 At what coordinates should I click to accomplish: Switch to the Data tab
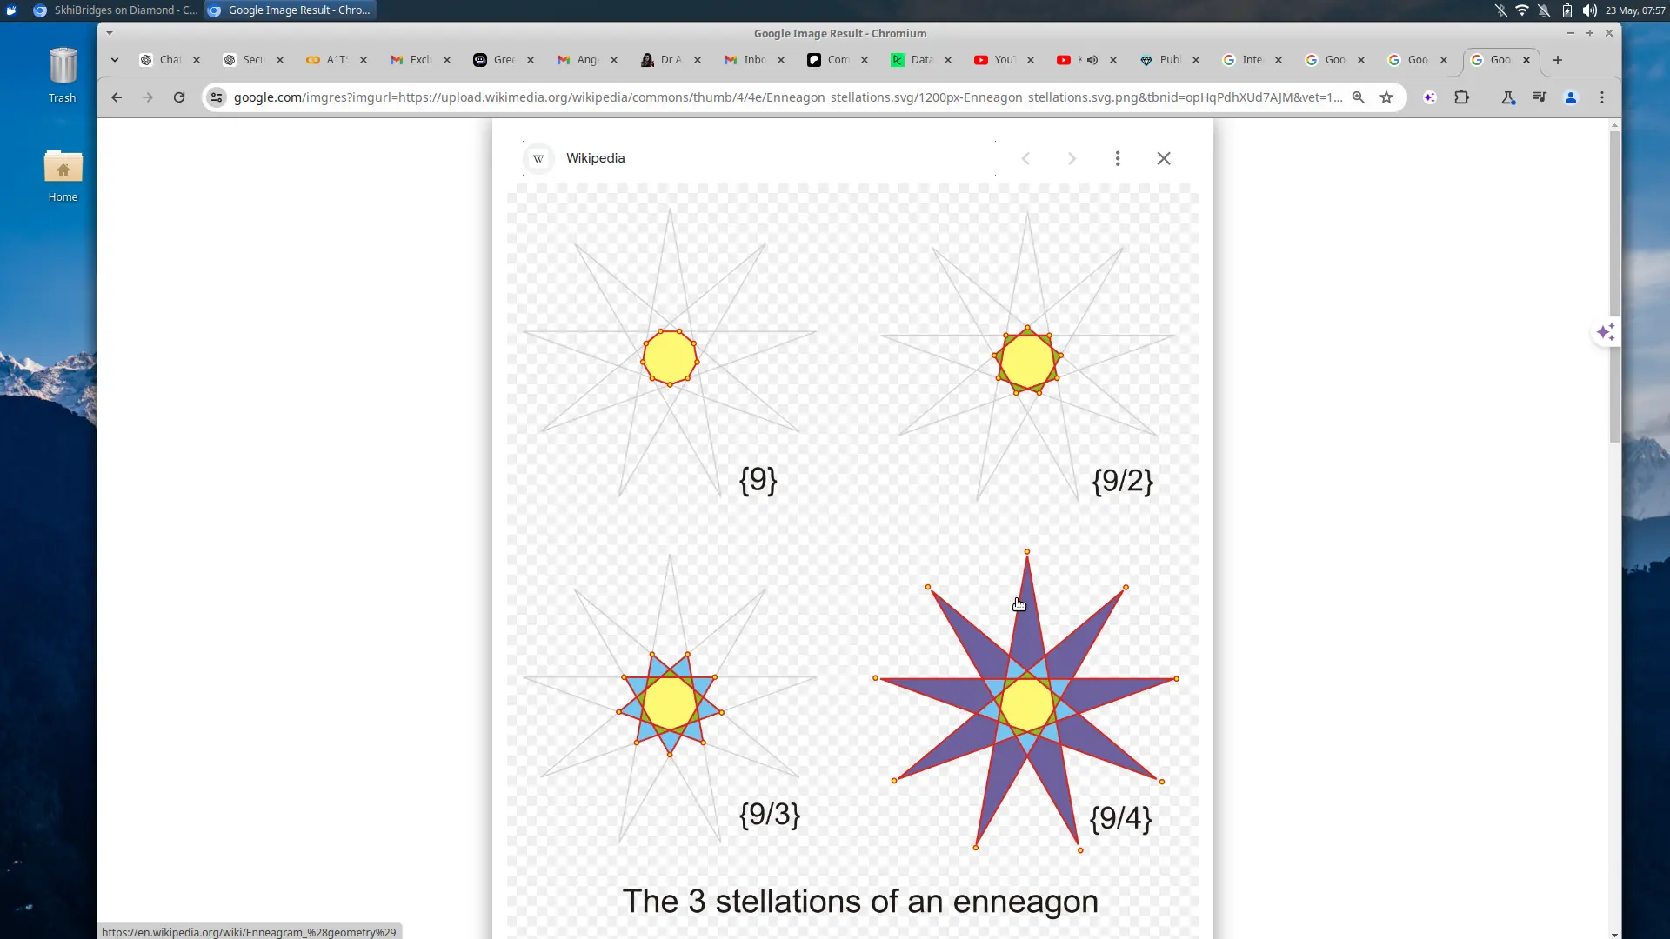[919, 60]
